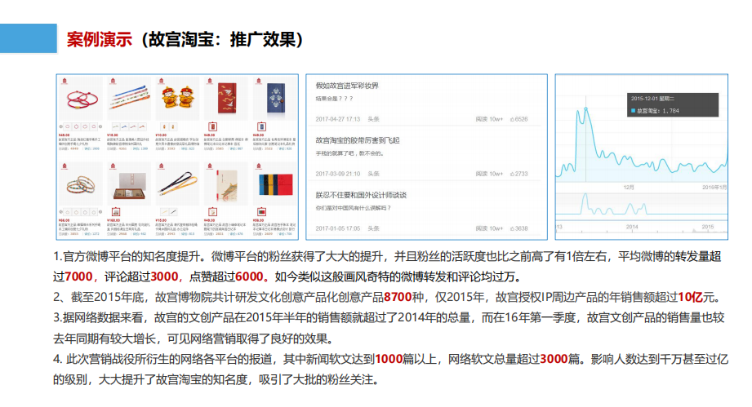This screenshot has height=407, width=752.
Task: Select first variant swatch under emperor dolls
Action: click(164, 127)
